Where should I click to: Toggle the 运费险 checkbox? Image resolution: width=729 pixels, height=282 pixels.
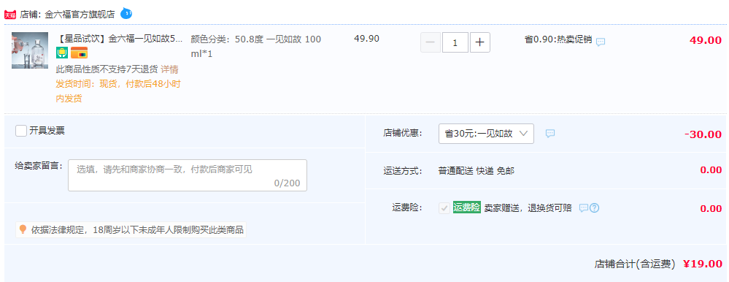click(444, 208)
